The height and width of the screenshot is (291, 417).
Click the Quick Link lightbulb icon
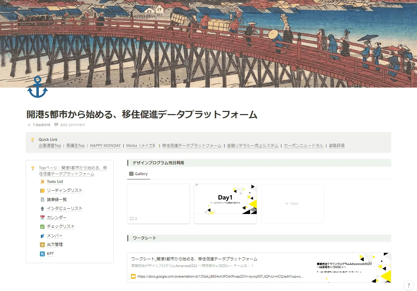[x=32, y=139]
